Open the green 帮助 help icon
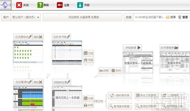190x111 pixels. point(40,5)
